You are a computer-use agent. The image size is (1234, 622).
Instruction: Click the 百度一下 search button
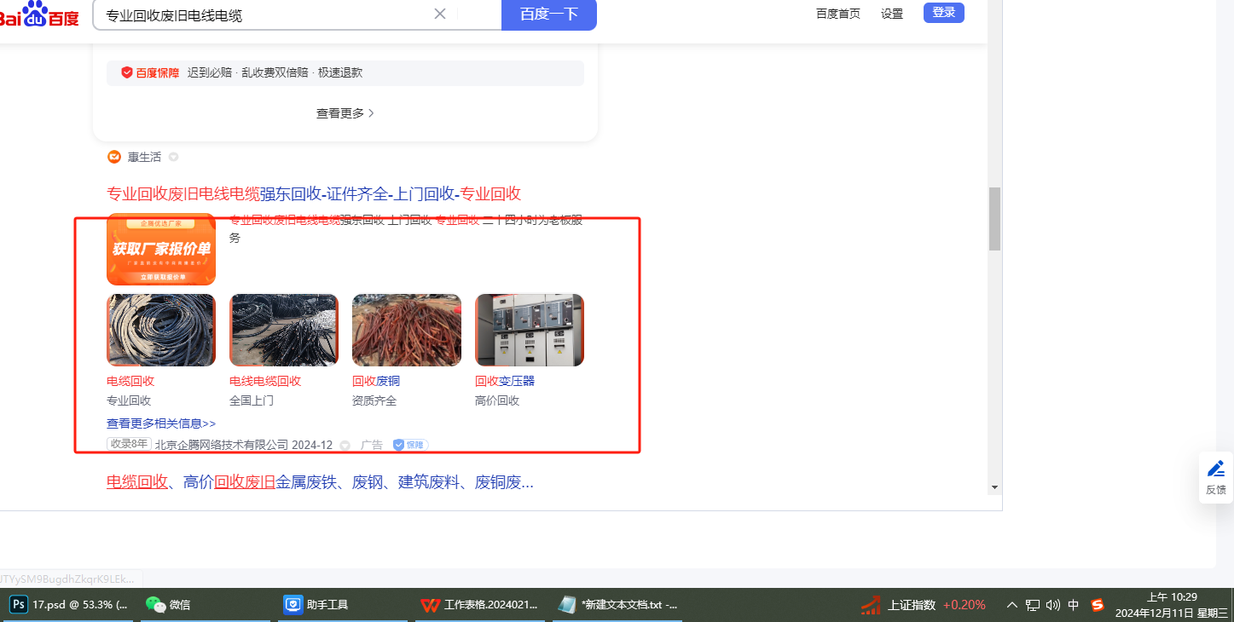[x=549, y=14]
